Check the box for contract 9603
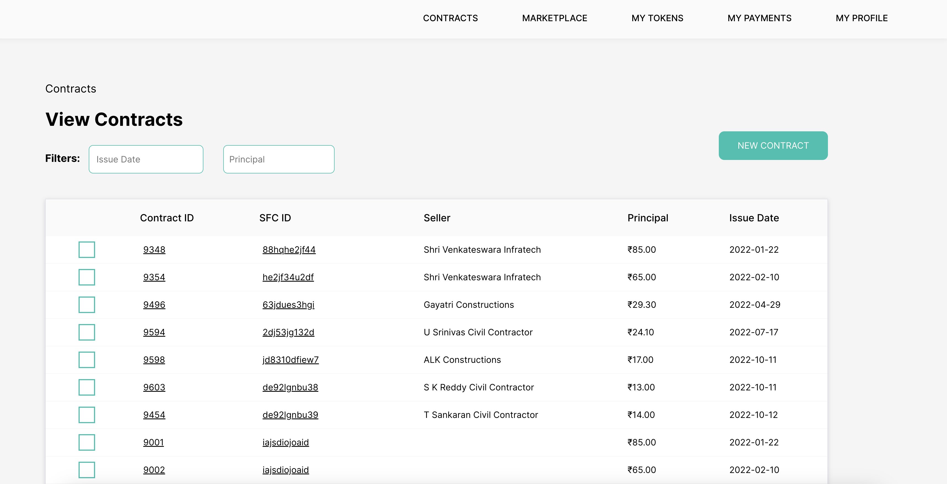The image size is (947, 484). pos(87,387)
